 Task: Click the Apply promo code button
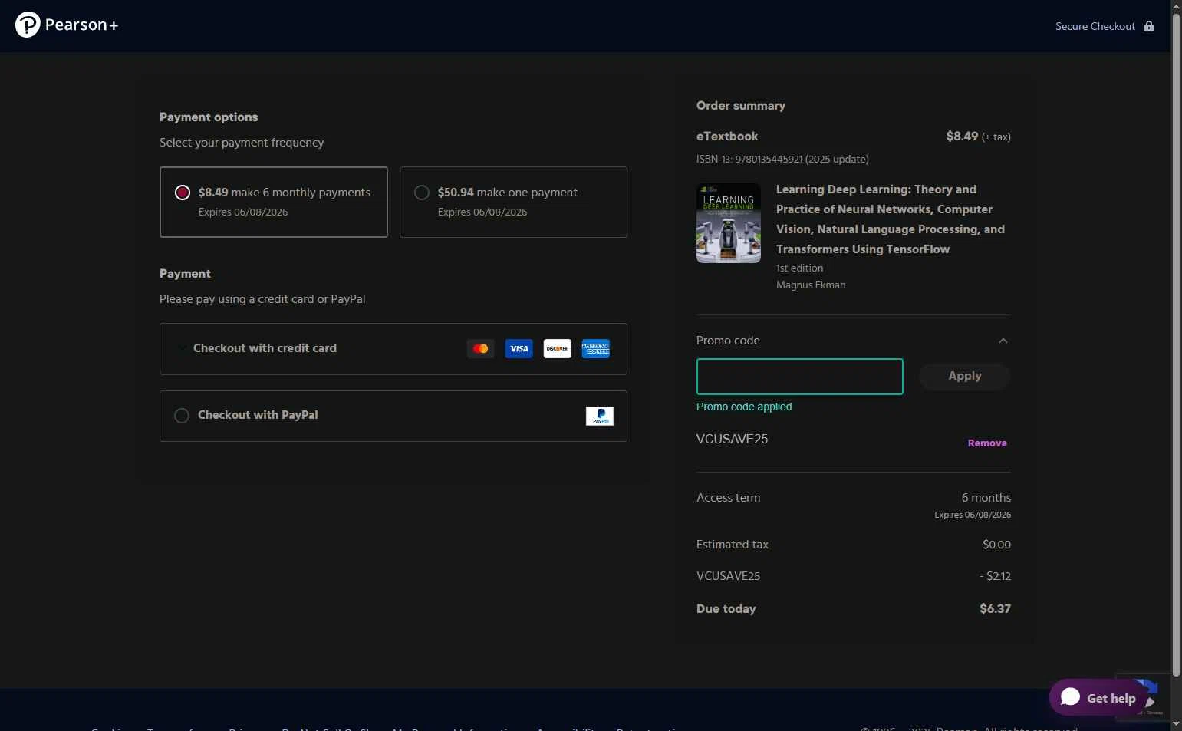point(965,376)
